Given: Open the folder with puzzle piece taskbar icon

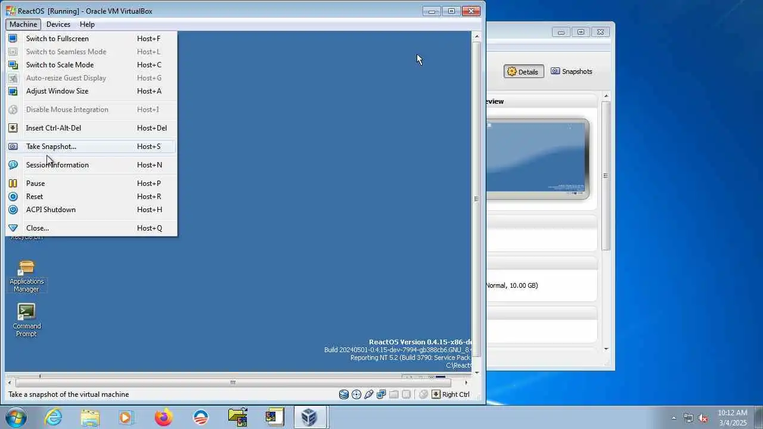Looking at the screenshot, I should click(x=237, y=417).
